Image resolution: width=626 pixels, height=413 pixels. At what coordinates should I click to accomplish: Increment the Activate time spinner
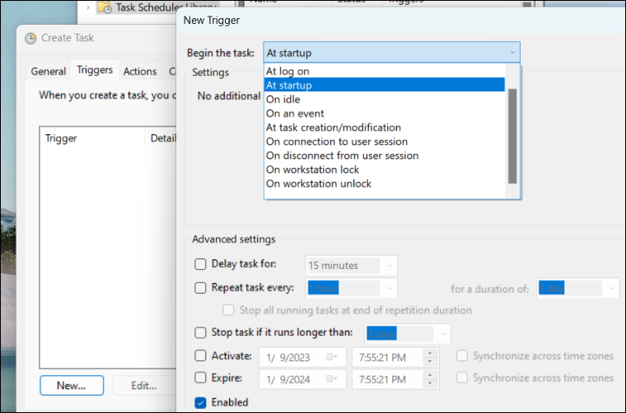tap(429, 353)
